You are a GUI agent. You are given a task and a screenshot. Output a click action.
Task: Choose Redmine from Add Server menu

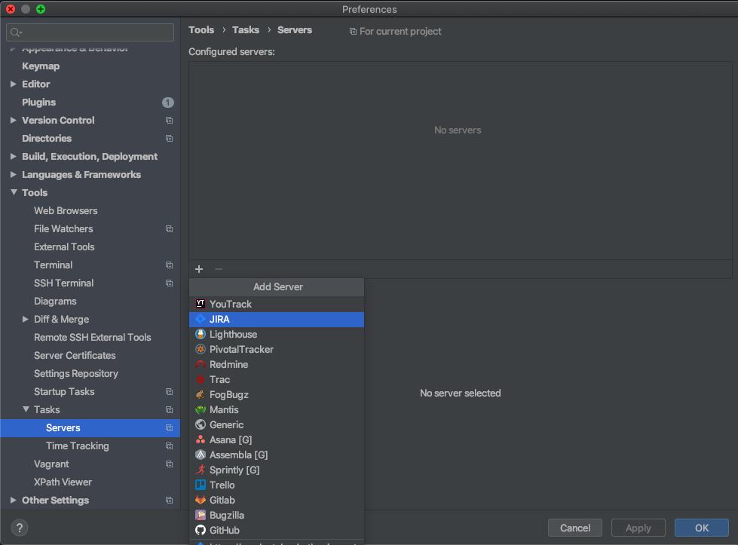tap(277, 364)
